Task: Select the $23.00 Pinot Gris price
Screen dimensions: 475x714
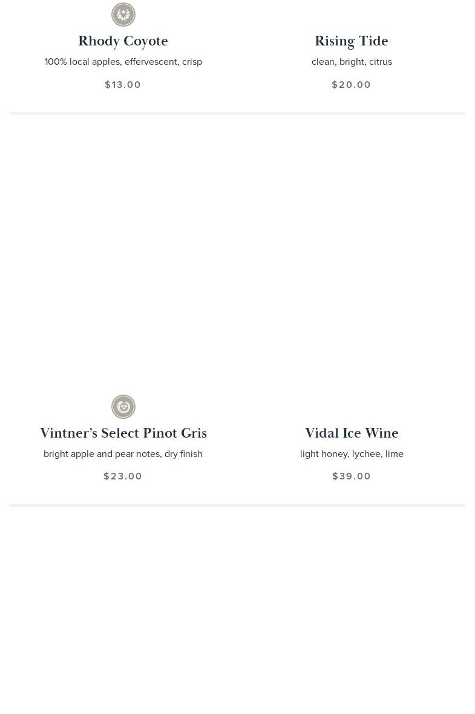Action: [123, 476]
